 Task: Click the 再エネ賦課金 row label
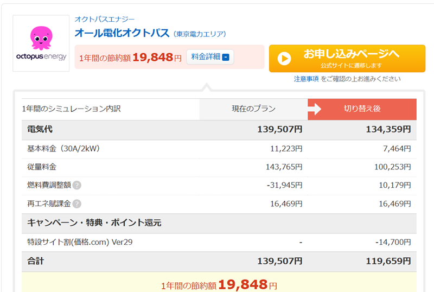click(x=49, y=204)
